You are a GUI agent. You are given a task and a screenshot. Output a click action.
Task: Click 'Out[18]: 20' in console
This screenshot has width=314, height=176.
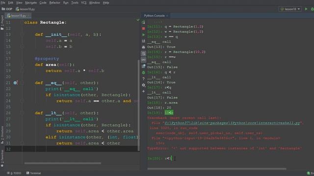pos(159,108)
